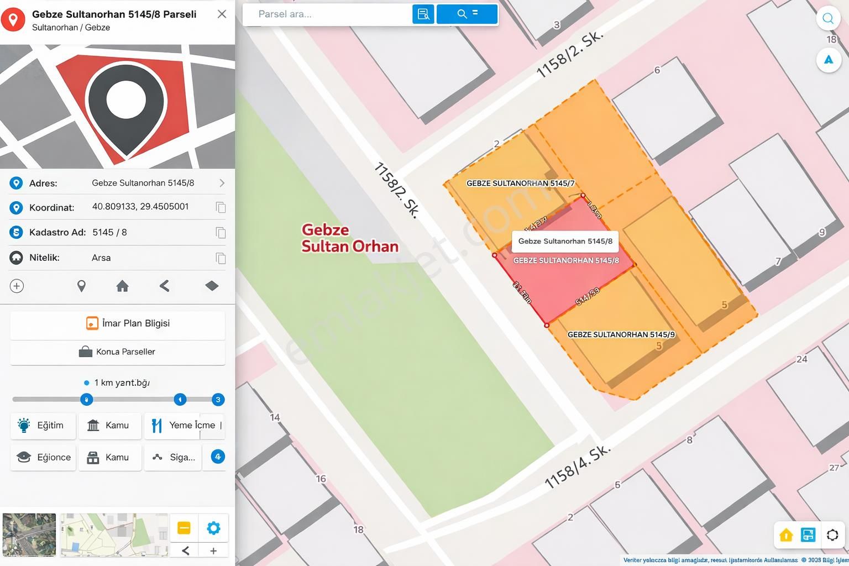Copy the Nitelik value with copy icon
The image size is (849, 566).
[221, 258]
